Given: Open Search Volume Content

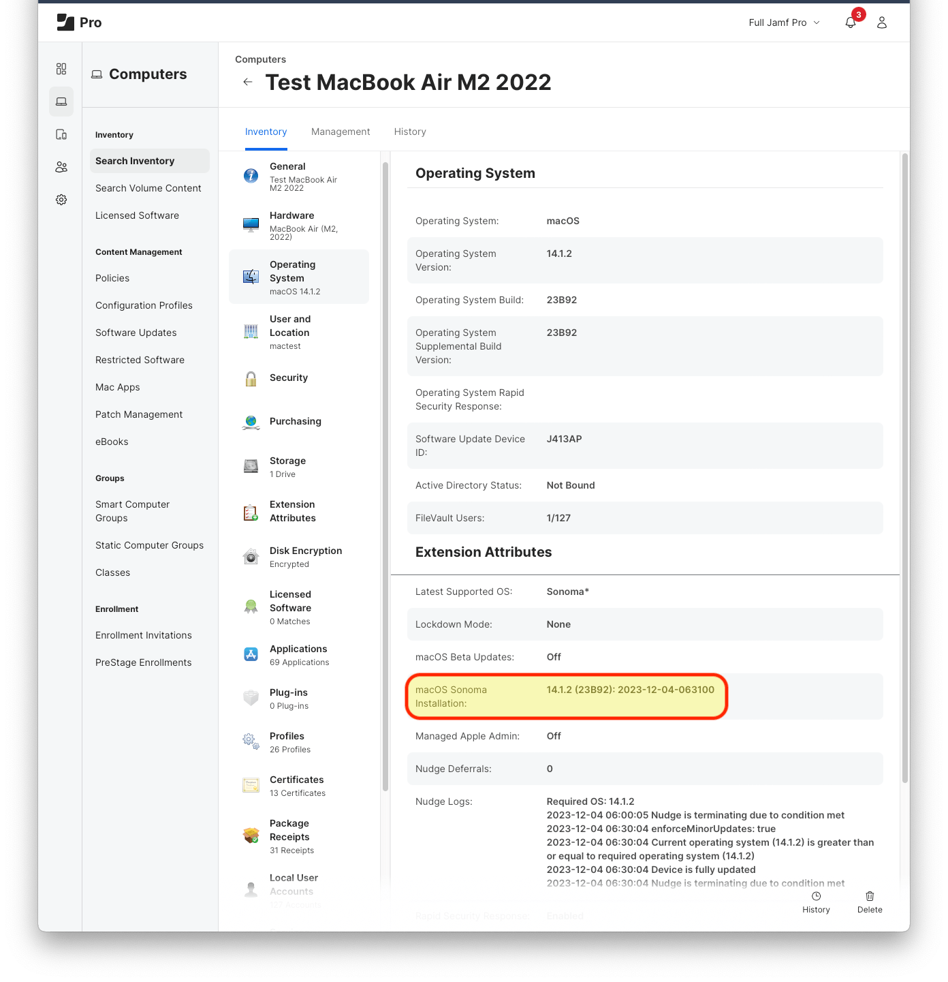Looking at the screenshot, I should click(148, 188).
